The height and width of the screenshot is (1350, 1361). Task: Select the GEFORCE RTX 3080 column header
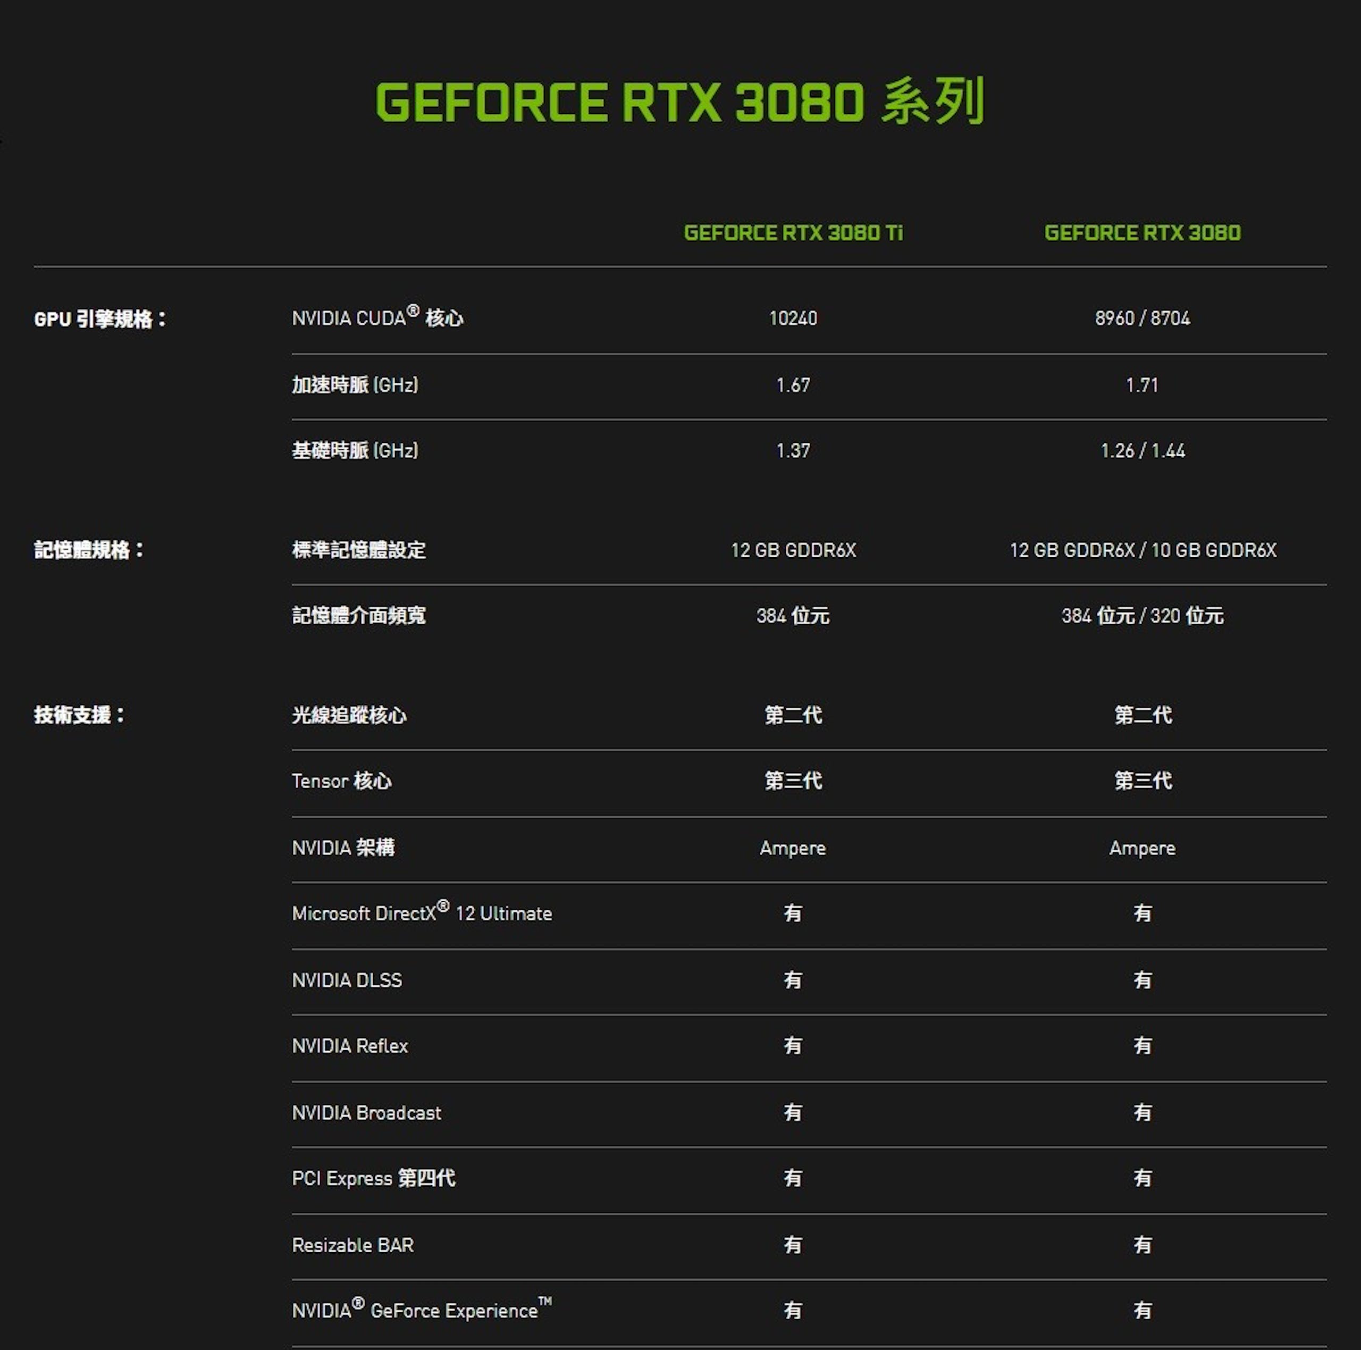click(1142, 232)
